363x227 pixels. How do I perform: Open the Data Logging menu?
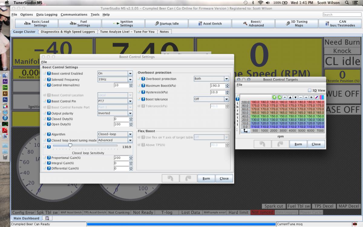(47, 15)
